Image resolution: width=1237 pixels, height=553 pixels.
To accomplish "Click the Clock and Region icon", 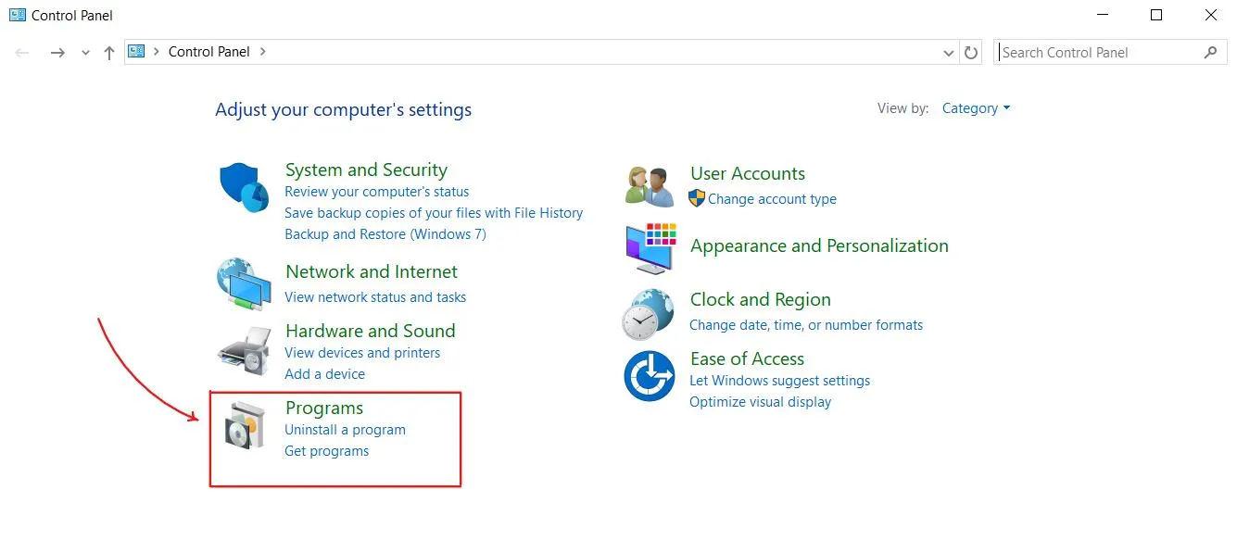I will point(648,314).
